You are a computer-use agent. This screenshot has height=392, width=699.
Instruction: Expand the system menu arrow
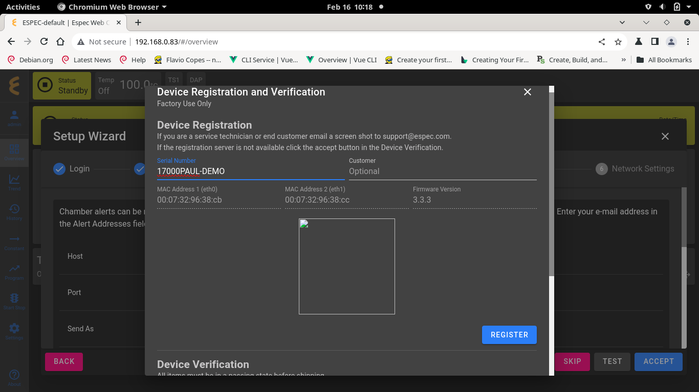[689, 7]
